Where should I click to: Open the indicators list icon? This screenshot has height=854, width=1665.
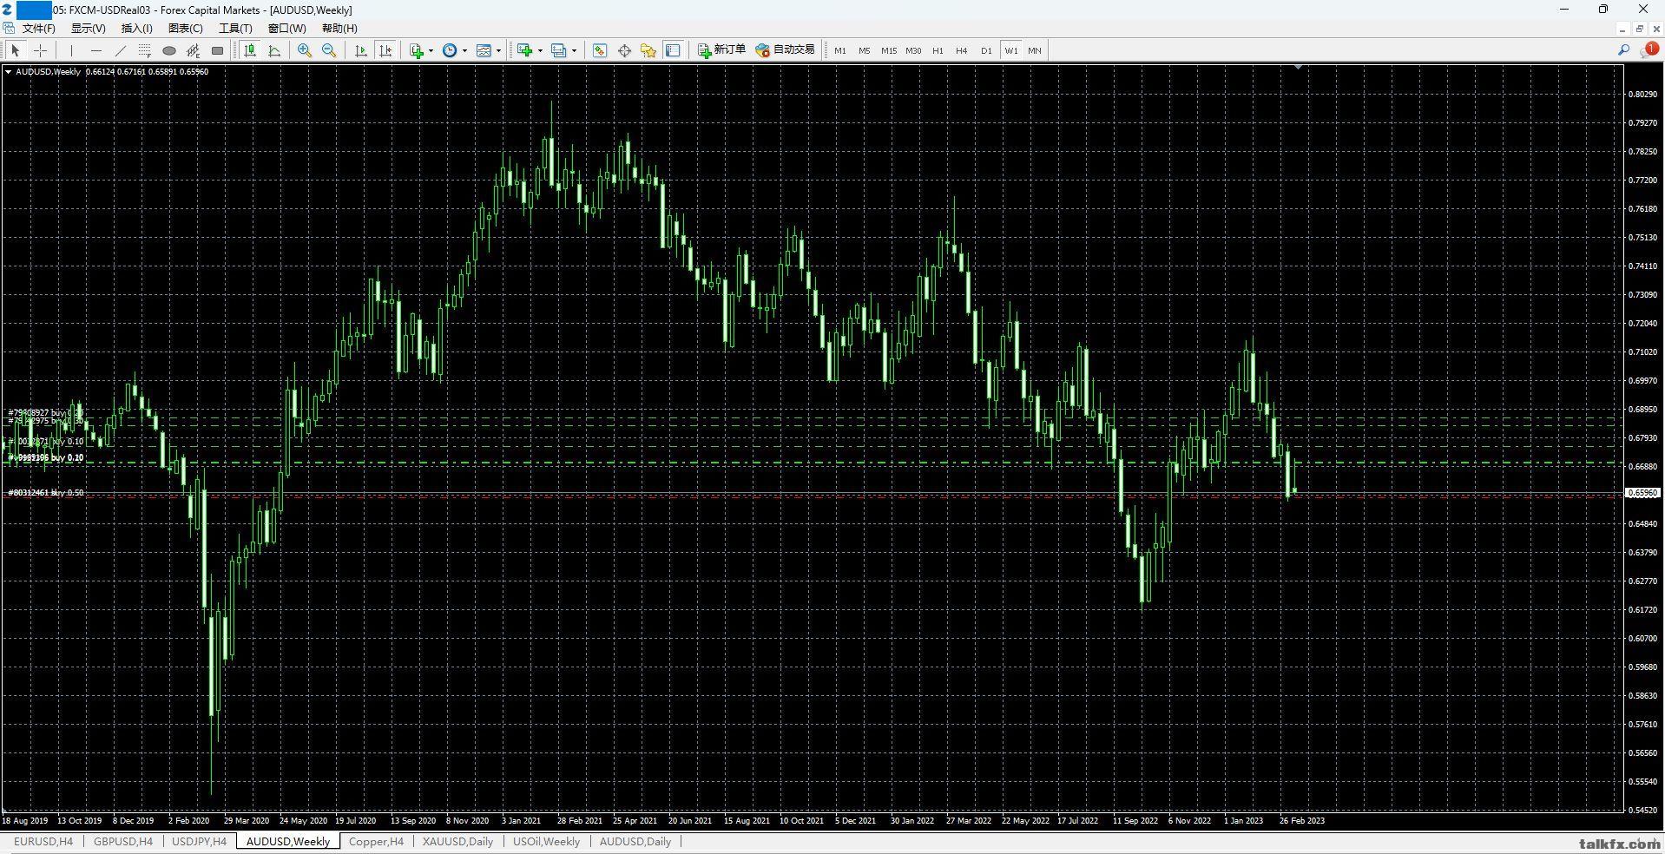[417, 50]
